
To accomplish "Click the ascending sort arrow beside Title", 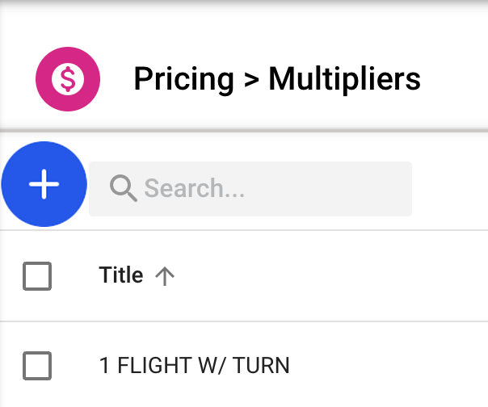I will pos(165,276).
